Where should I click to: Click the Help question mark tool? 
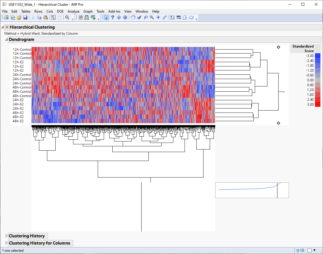(113, 17)
